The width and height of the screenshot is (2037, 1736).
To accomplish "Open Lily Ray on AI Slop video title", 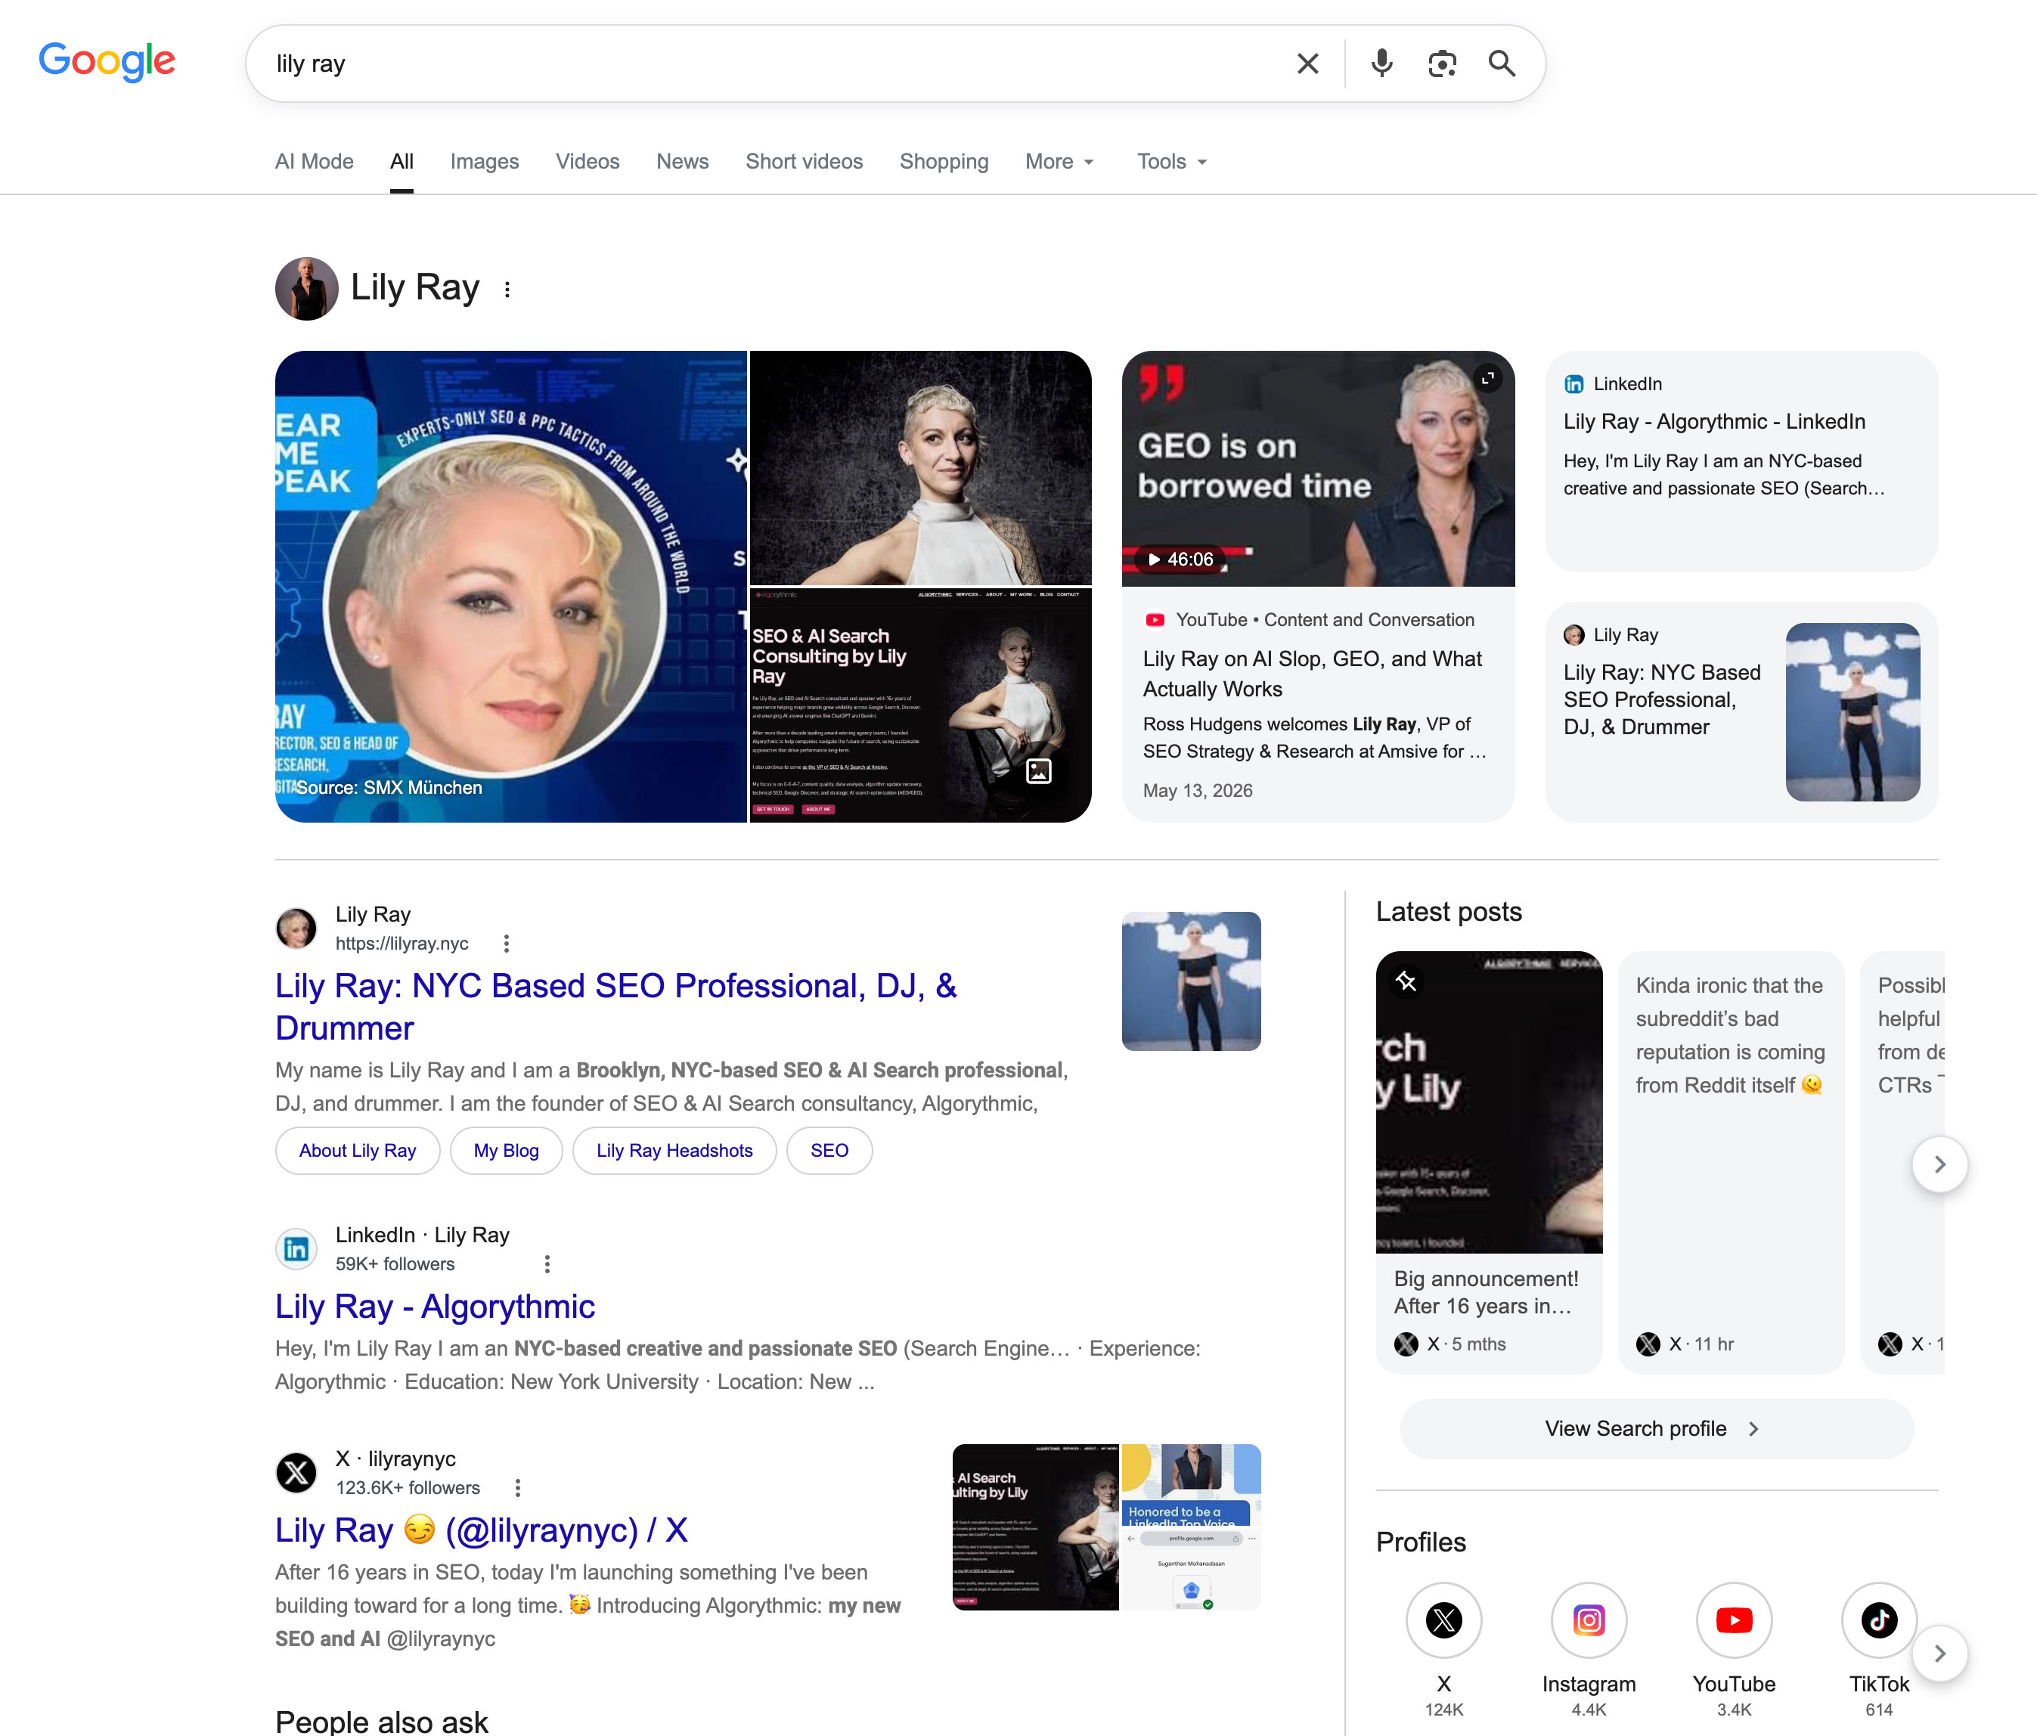I will [x=1313, y=674].
